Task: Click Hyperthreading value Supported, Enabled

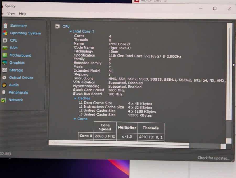Action: coord(125,87)
